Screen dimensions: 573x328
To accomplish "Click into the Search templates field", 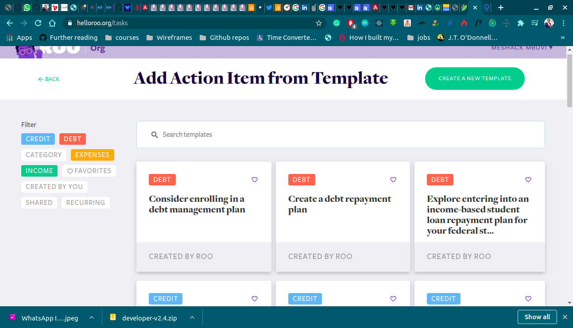I will [341, 135].
